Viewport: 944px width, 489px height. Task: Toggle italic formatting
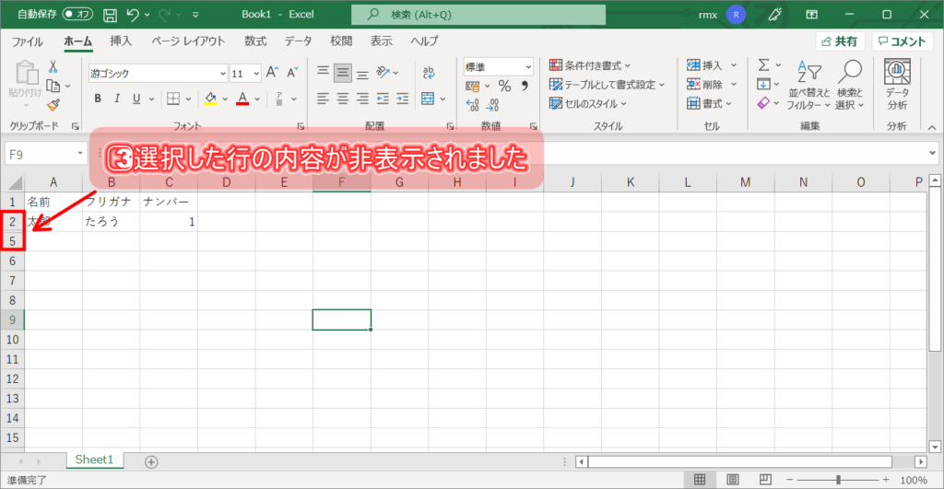tap(117, 99)
